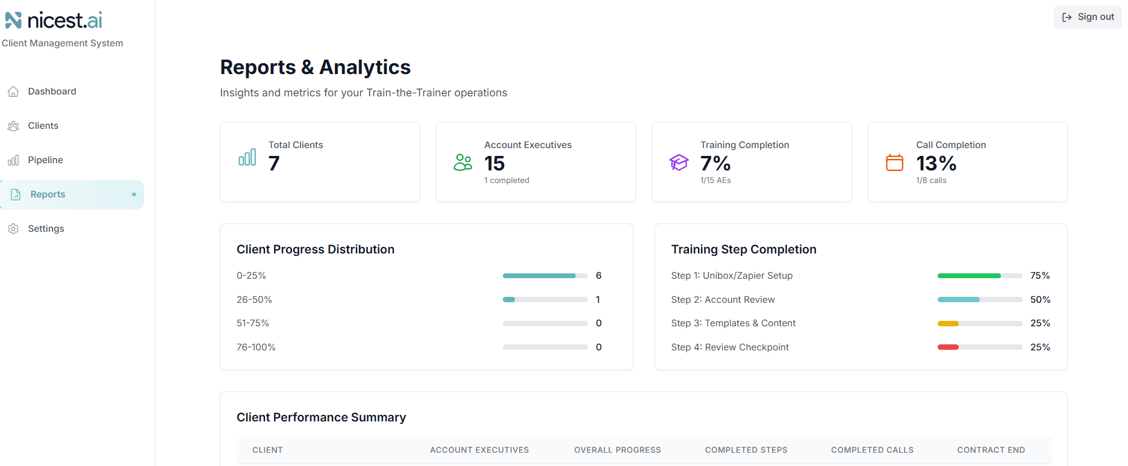Screen dimensions: 1128x466
Task: Click the Account Executives value 15
Action: coord(494,163)
